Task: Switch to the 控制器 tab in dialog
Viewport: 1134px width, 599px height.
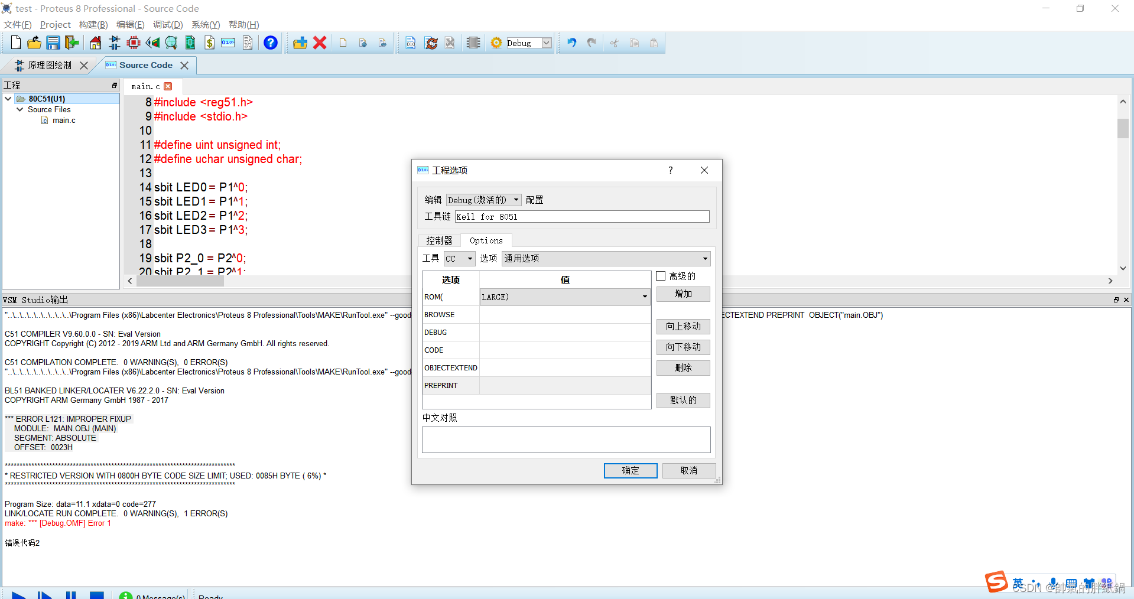Action: pyautogui.click(x=439, y=240)
